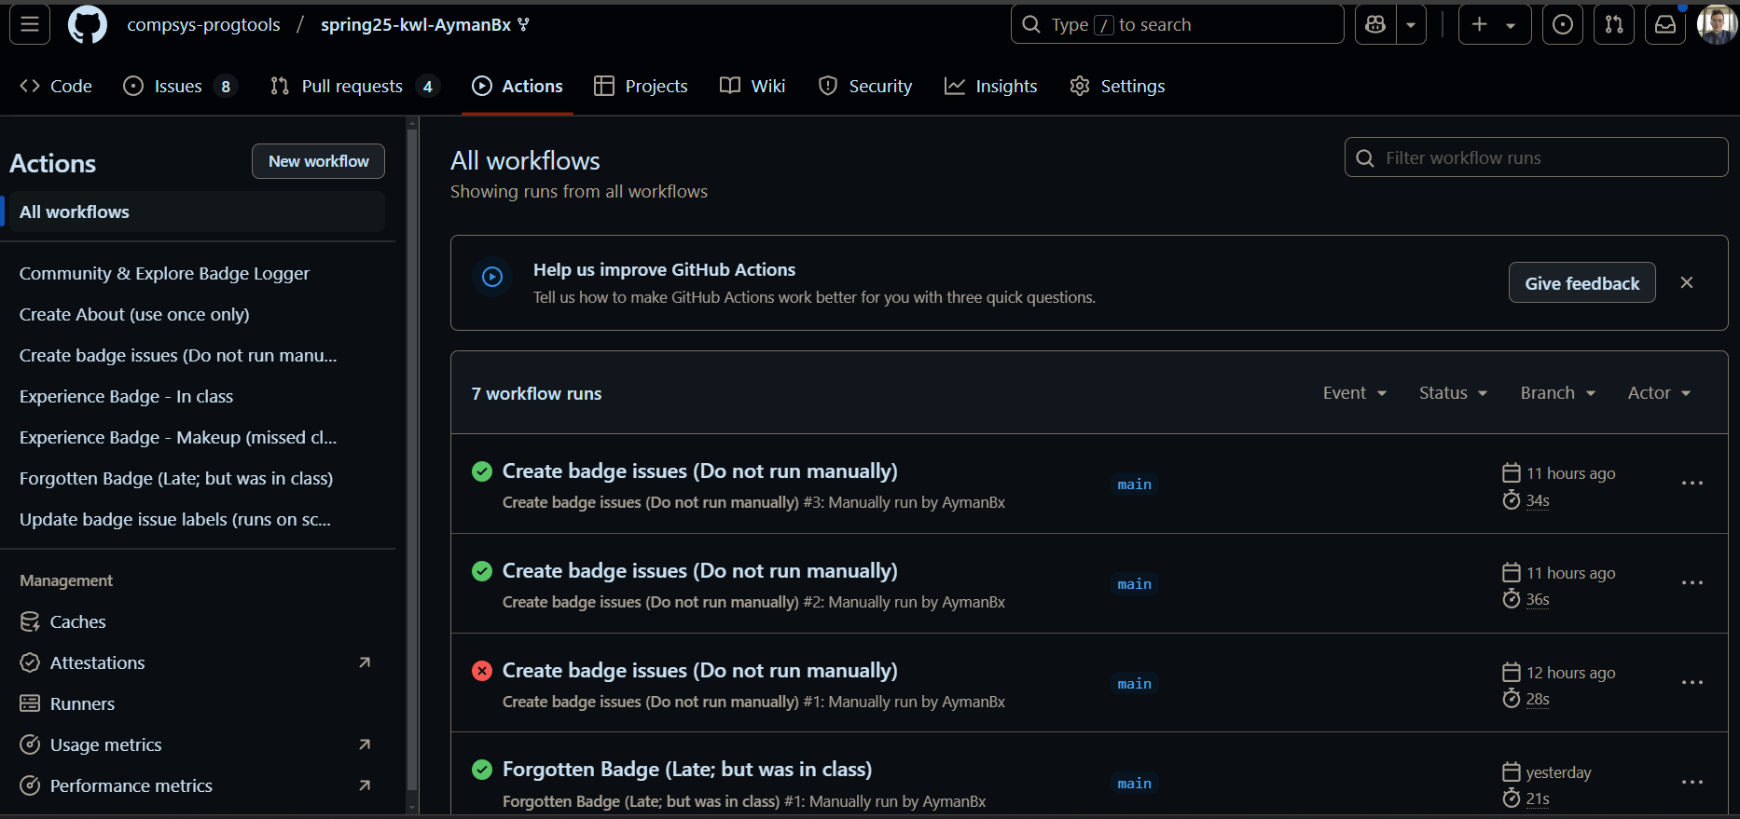Select All workflows in sidebar
The width and height of the screenshot is (1740, 819).
click(x=196, y=212)
